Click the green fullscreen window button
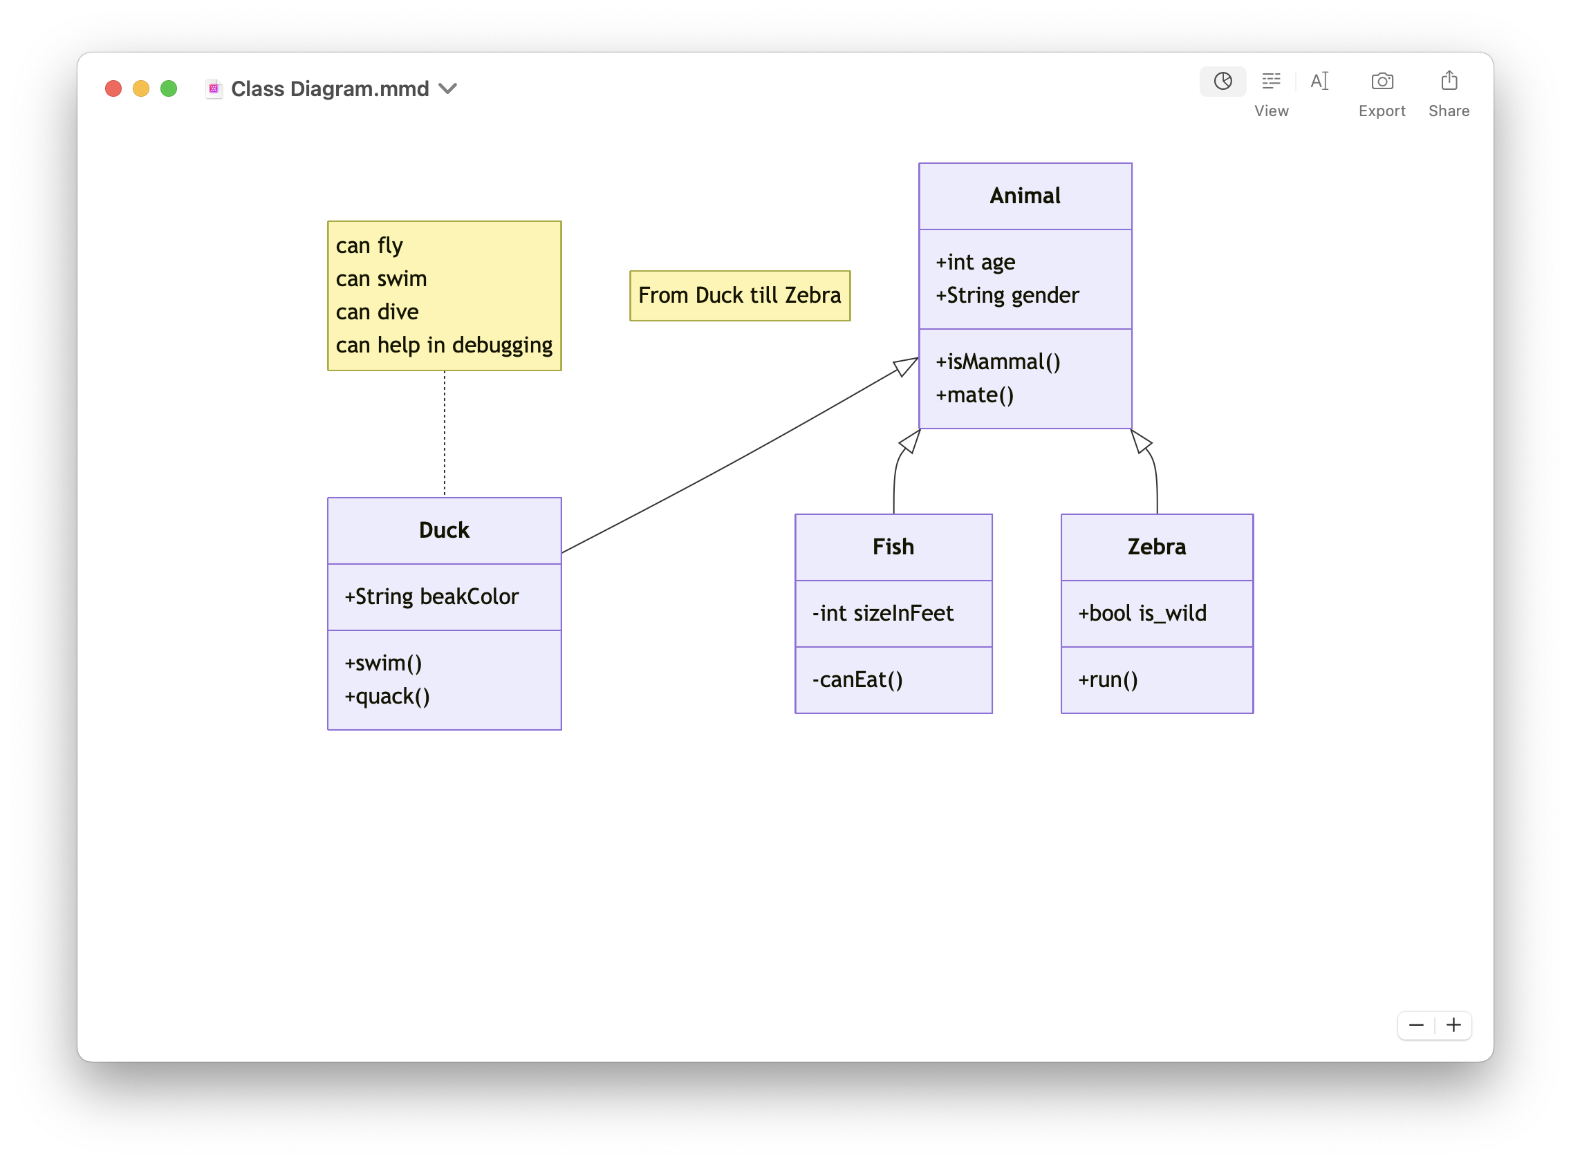 click(x=169, y=88)
